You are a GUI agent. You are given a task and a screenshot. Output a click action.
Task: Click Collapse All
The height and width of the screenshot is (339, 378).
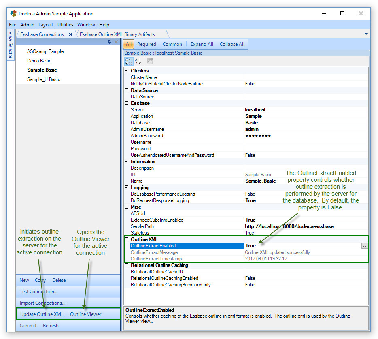(x=232, y=44)
